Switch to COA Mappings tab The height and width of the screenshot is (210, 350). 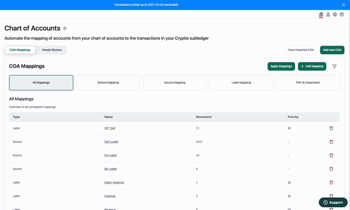coord(20,50)
